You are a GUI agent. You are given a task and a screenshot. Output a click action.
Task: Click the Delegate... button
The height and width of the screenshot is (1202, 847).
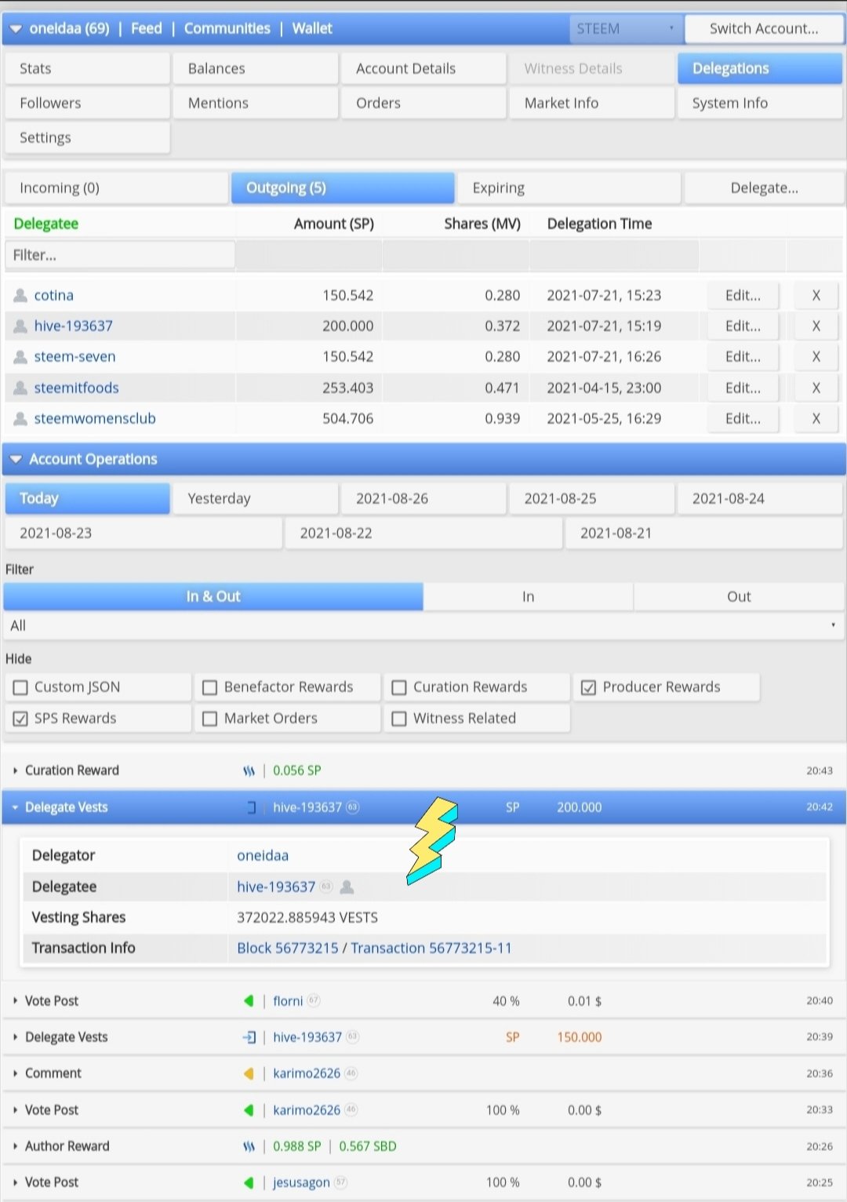tap(764, 188)
